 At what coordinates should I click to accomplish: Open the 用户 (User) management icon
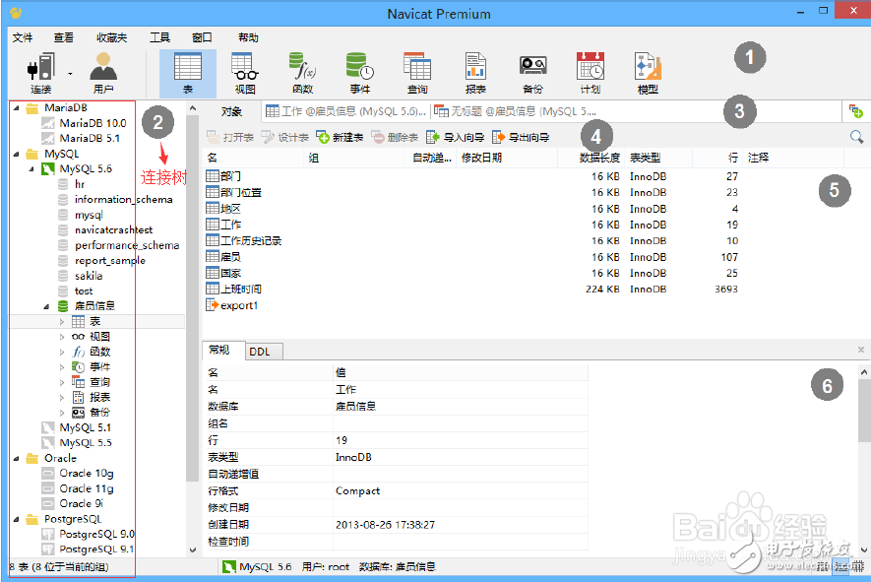click(x=103, y=69)
